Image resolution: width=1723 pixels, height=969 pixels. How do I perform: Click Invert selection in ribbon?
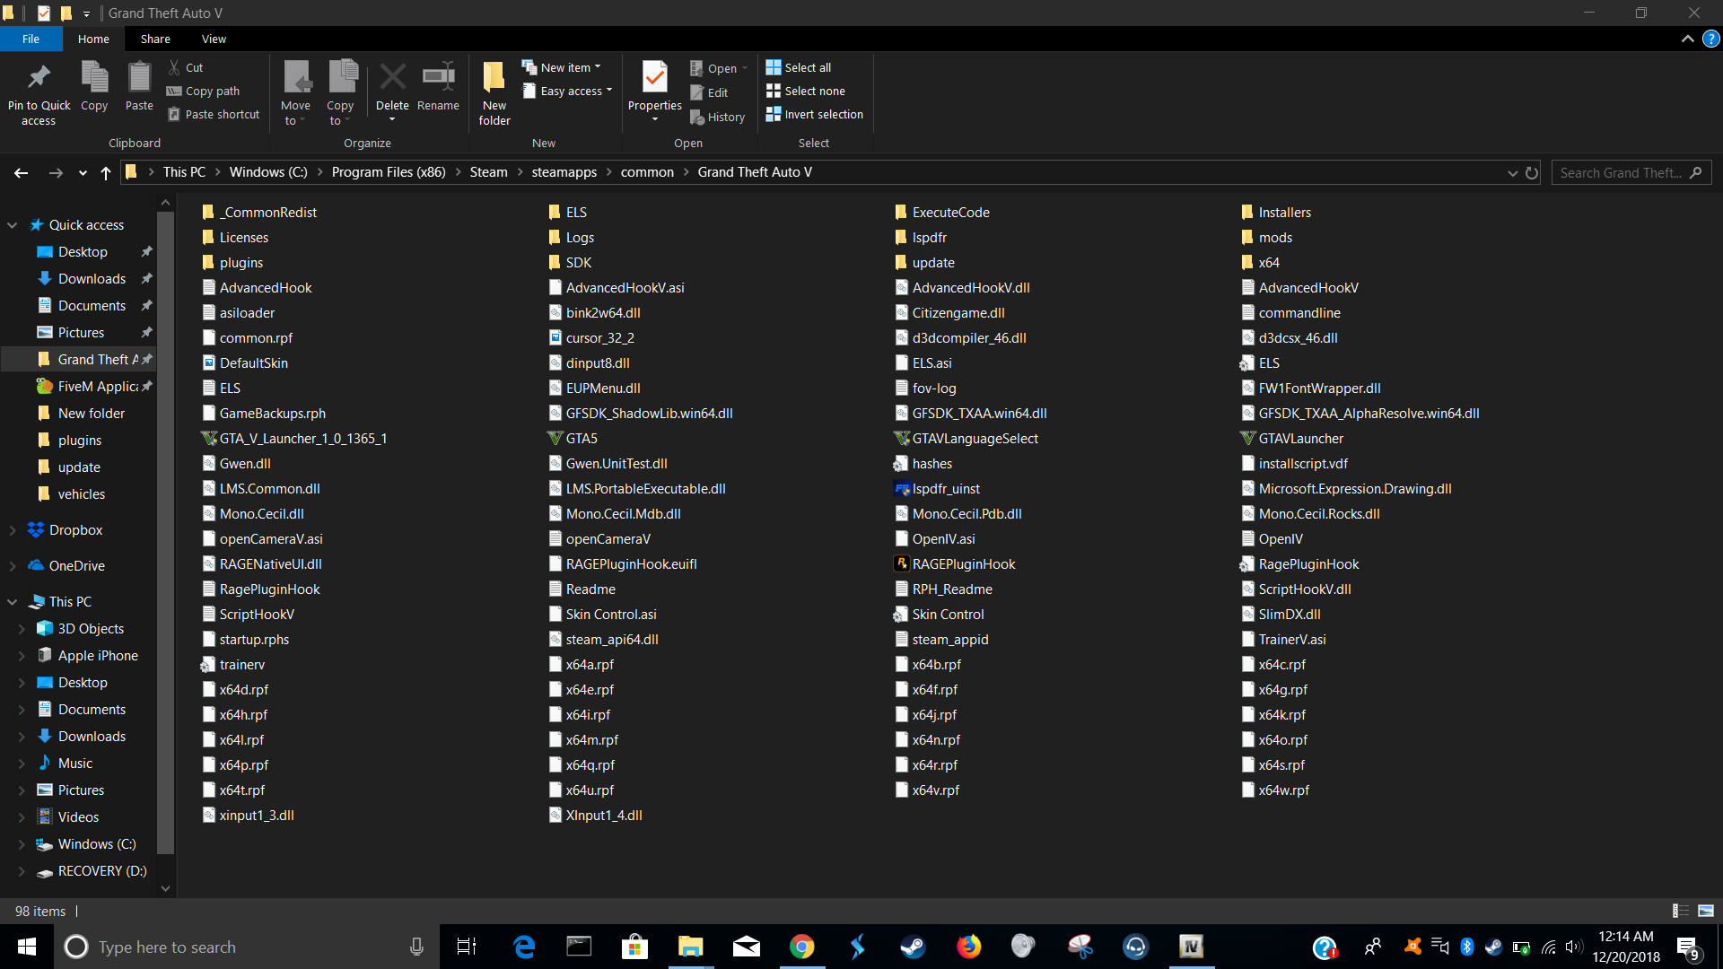point(815,114)
